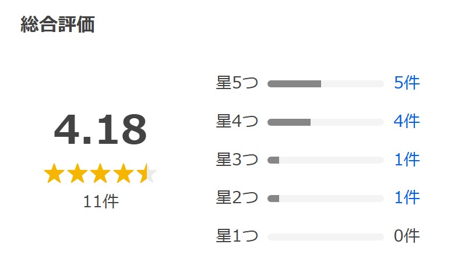
Task: Open the 5件 five-star reviews link
Action: [x=407, y=83]
